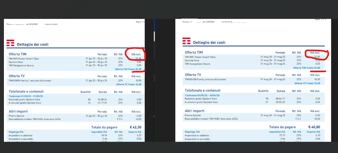Image resolution: width=338 pixels, height=153 pixels.
Task: Click the gray scrollbar thumb between the invoices
Action: point(154,36)
